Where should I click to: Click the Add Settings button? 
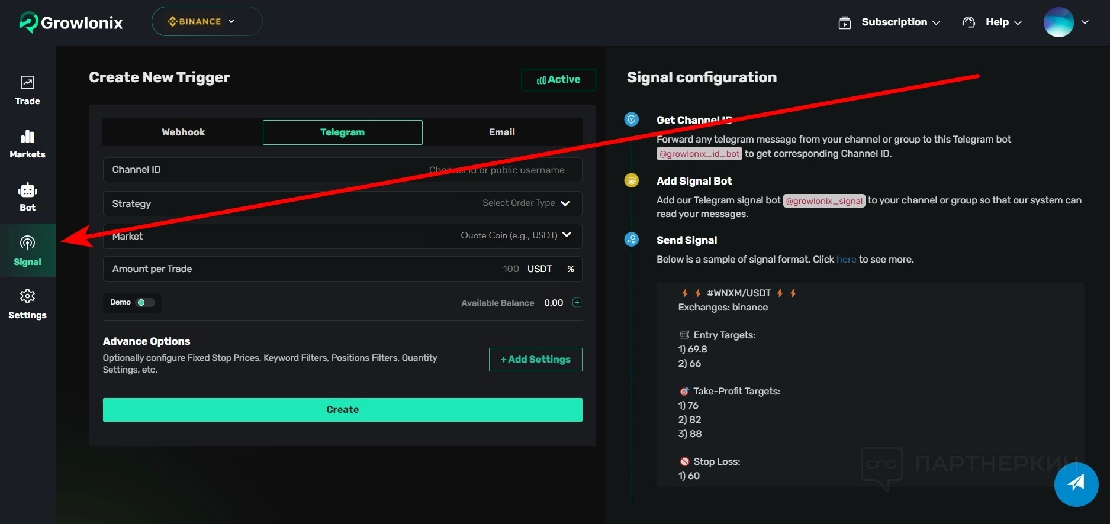tap(535, 360)
